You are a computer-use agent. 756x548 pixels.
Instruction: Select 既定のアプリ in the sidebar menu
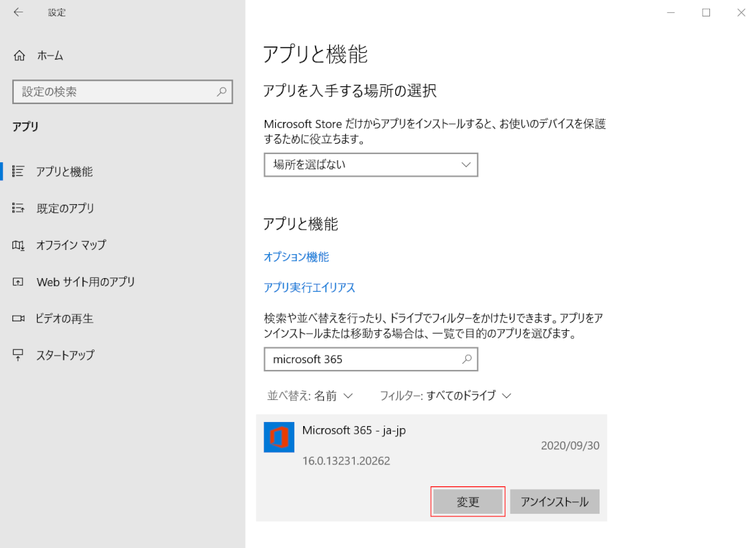click(65, 208)
